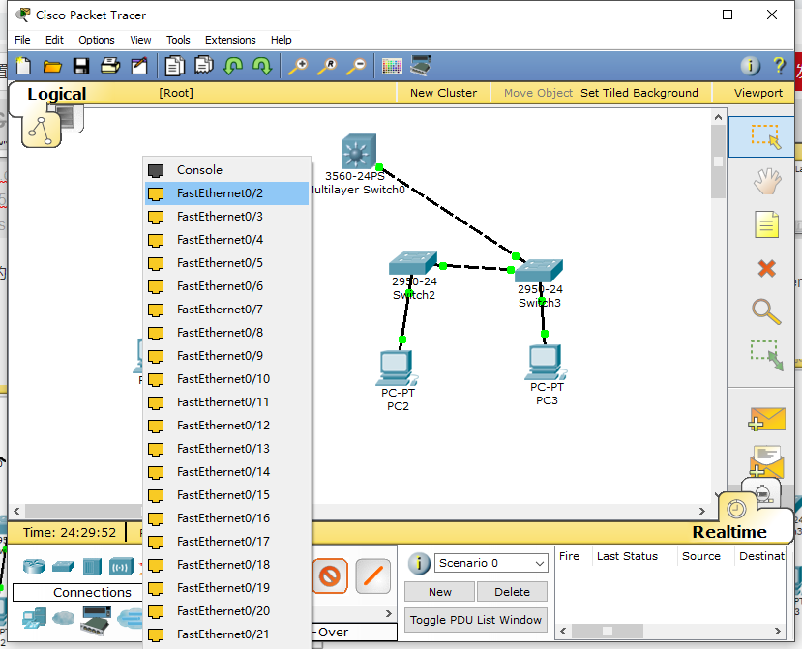Click the Switches device category icon
Screen dimensions: 802x649
click(63, 566)
